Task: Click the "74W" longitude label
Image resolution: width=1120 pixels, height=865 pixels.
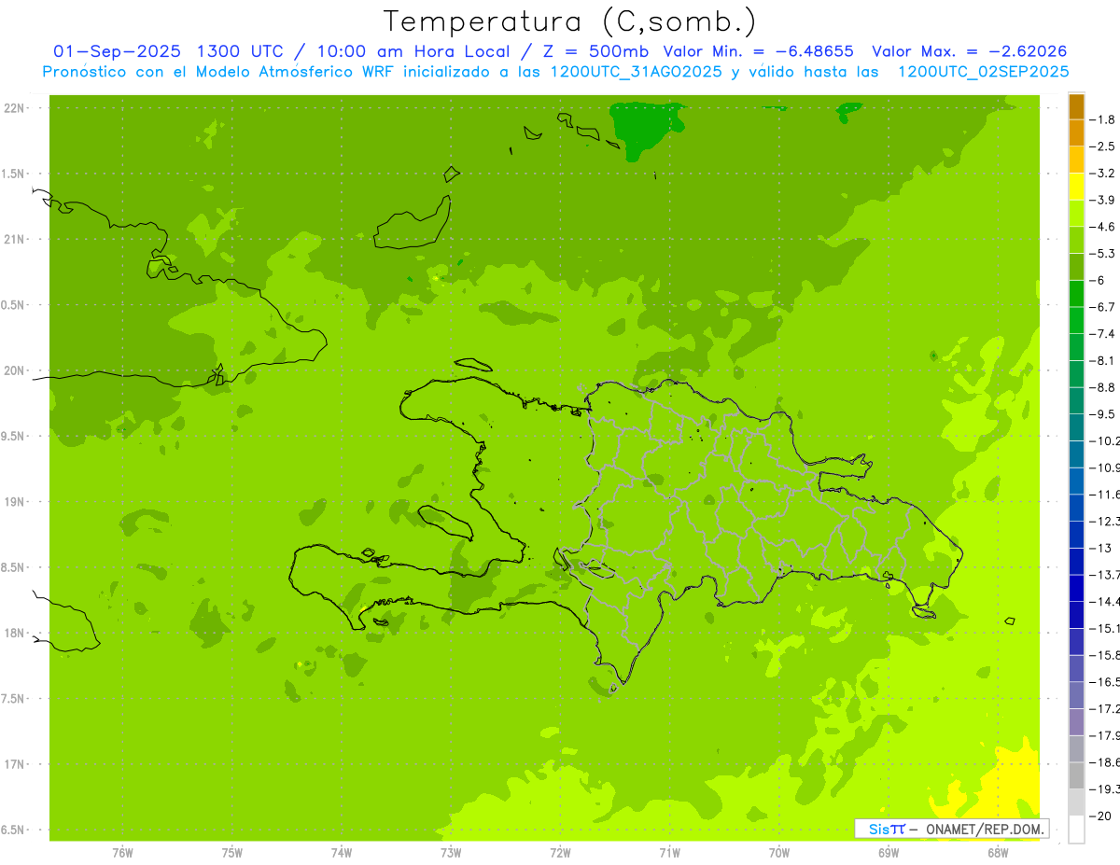Action: click(x=342, y=853)
